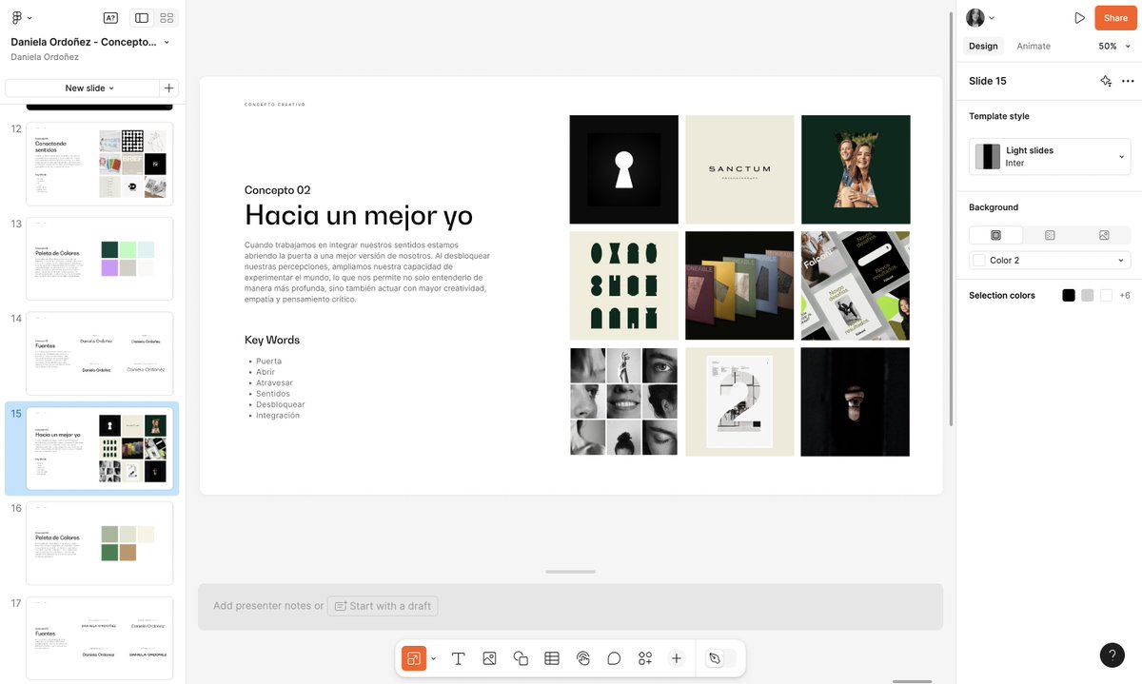Open the Color 2 background dropdown

tap(1050, 261)
